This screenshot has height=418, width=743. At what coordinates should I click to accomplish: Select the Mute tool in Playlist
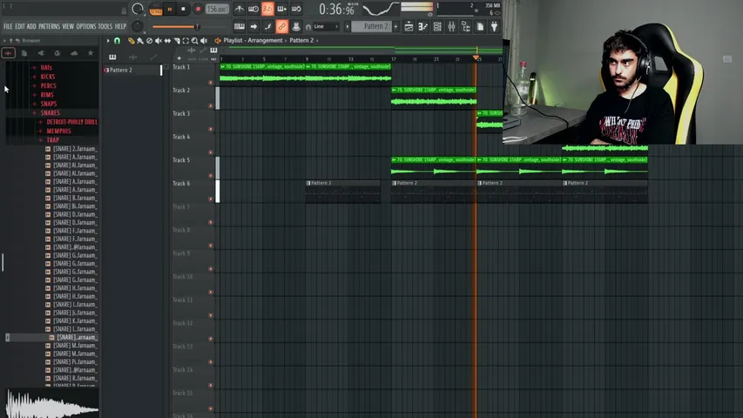[159, 41]
